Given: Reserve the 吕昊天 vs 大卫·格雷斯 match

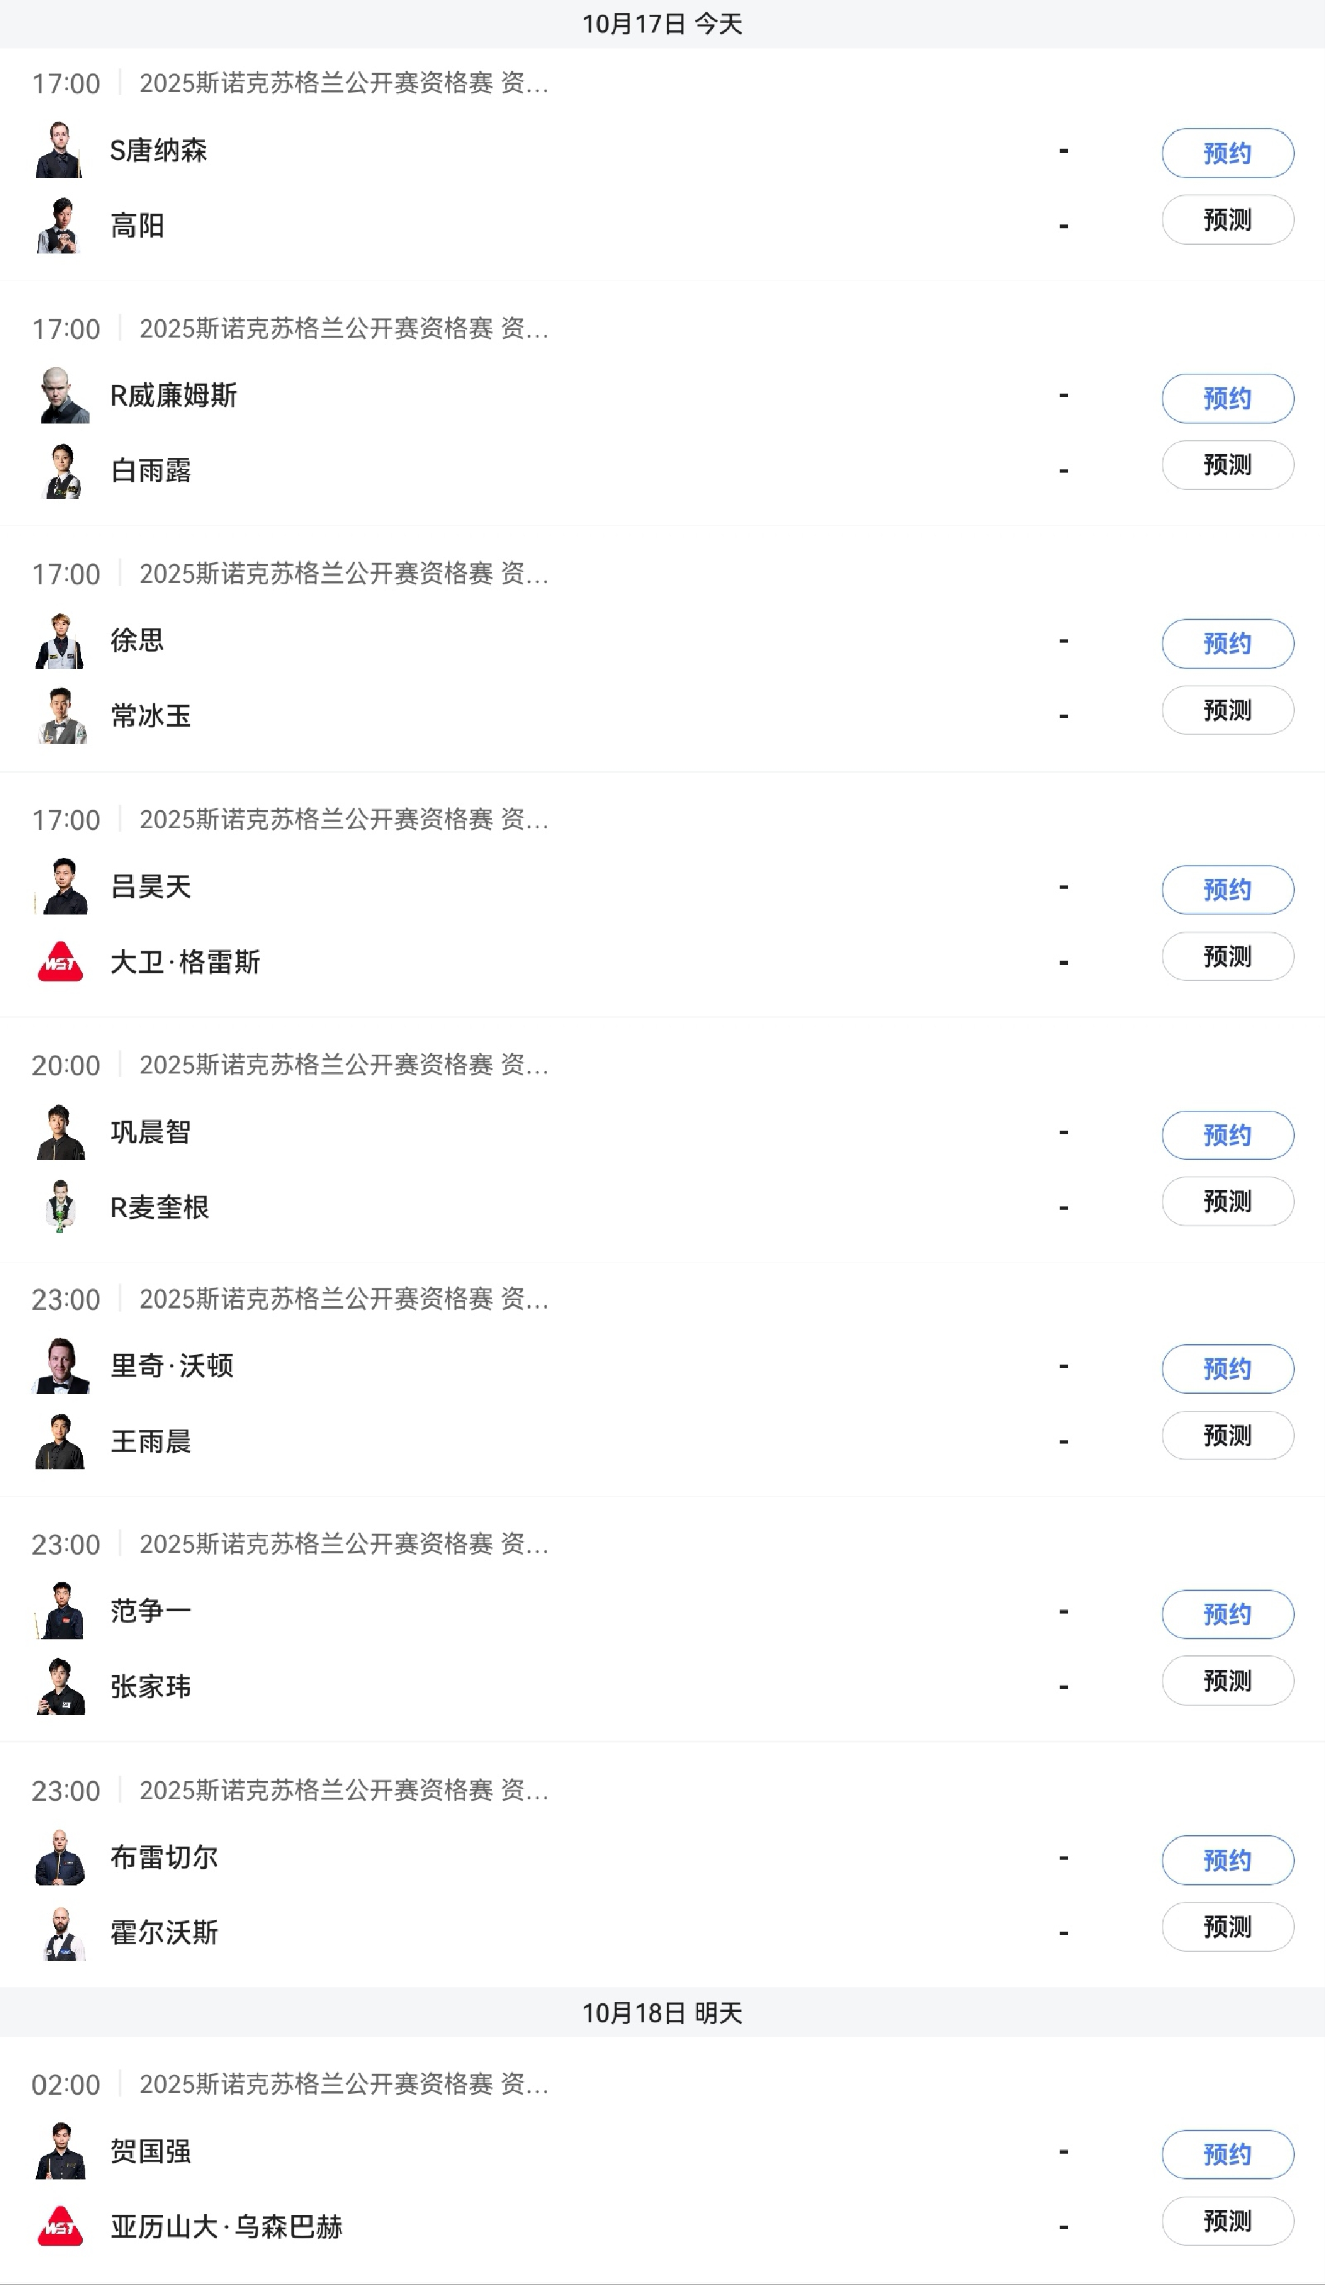Looking at the screenshot, I should 1227,889.
